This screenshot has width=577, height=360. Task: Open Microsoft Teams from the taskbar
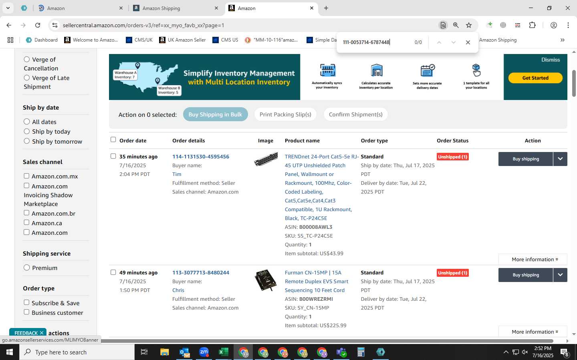pyautogui.click(x=341, y=352)
